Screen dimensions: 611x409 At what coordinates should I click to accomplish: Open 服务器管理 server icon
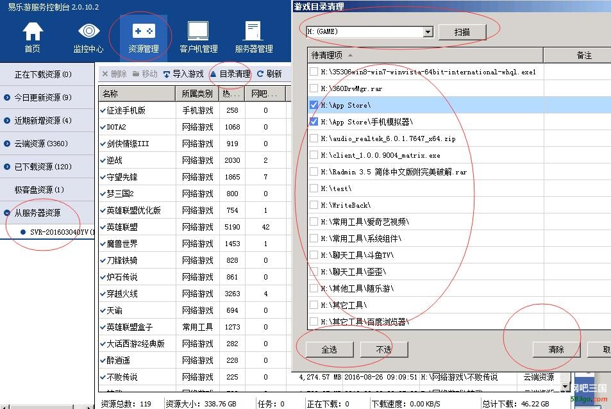[253, 31]
